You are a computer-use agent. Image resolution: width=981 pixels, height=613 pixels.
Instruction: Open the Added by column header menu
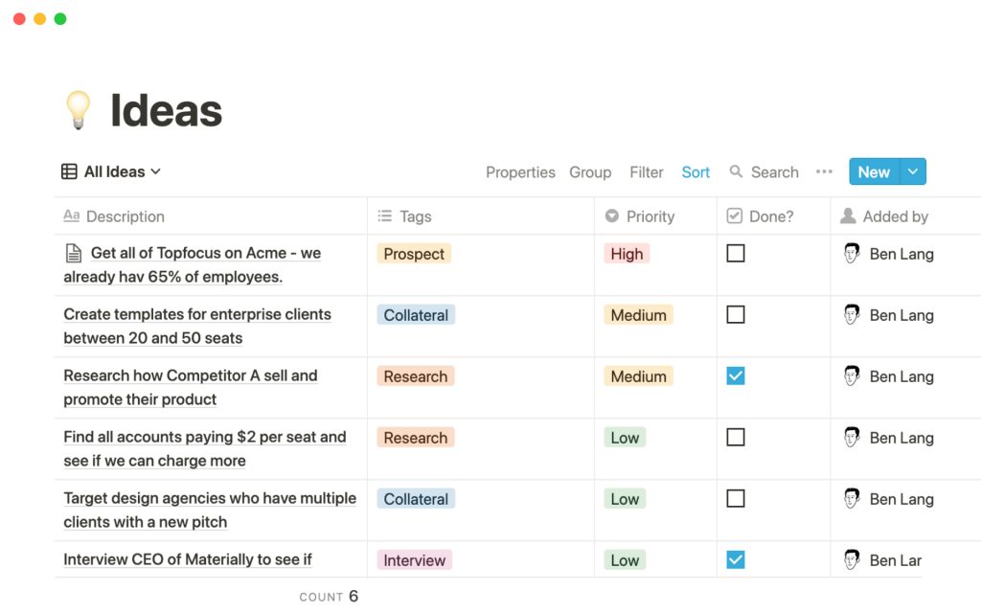(905, 216)
